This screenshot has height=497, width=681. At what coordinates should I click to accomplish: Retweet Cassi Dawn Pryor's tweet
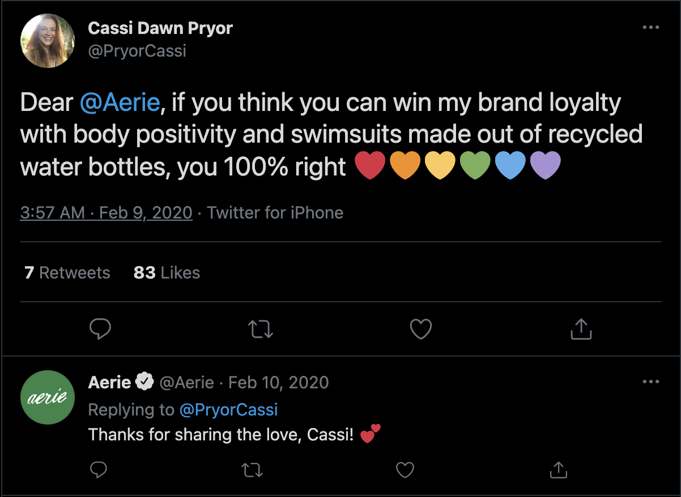point(261,329)
